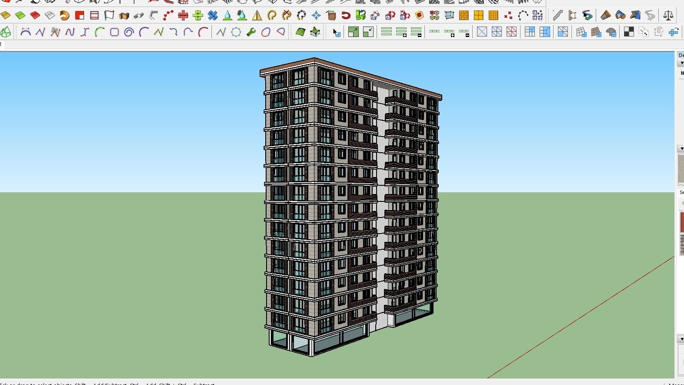The image size is (684, 385).
Task: Click the three green lines with plus icon
Action: coord(401,32)
